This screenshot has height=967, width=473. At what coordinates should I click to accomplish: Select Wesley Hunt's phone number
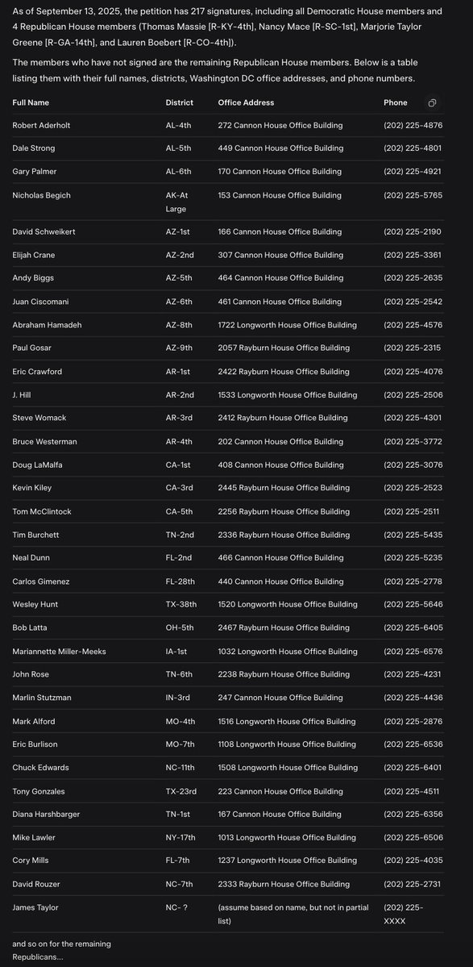point(413,604)
